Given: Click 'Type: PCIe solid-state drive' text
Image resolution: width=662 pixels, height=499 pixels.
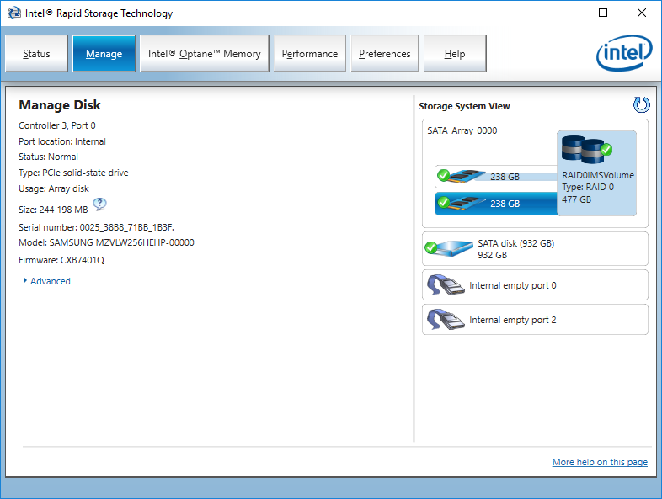Looking at the screenshot, I should (x=73, y=173).
